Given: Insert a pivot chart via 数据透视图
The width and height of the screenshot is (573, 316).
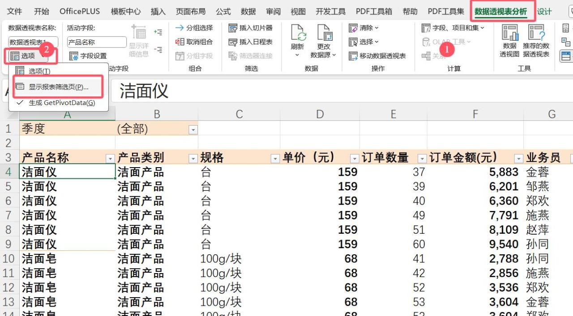Looking at the screenshot, I should [509, 41].
